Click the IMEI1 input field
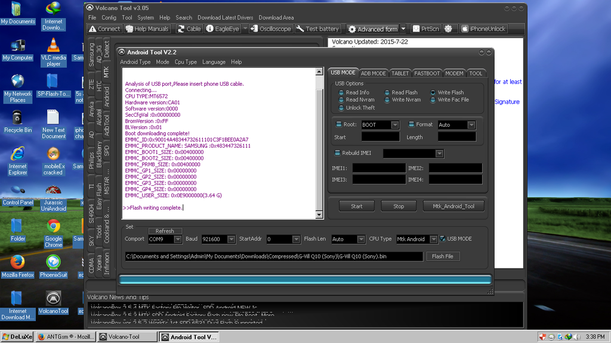Screen dimensions: 611x343 click(378, 169)
